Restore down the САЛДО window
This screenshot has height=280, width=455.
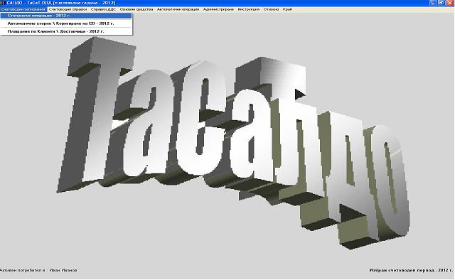coord(441,3)
